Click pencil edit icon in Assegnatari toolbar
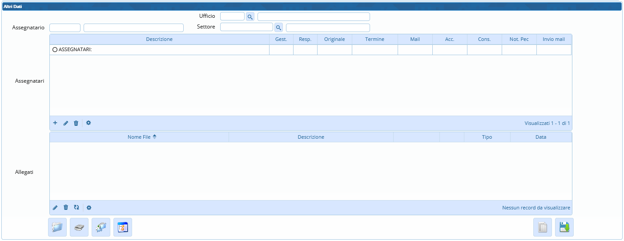 point(66,123)
